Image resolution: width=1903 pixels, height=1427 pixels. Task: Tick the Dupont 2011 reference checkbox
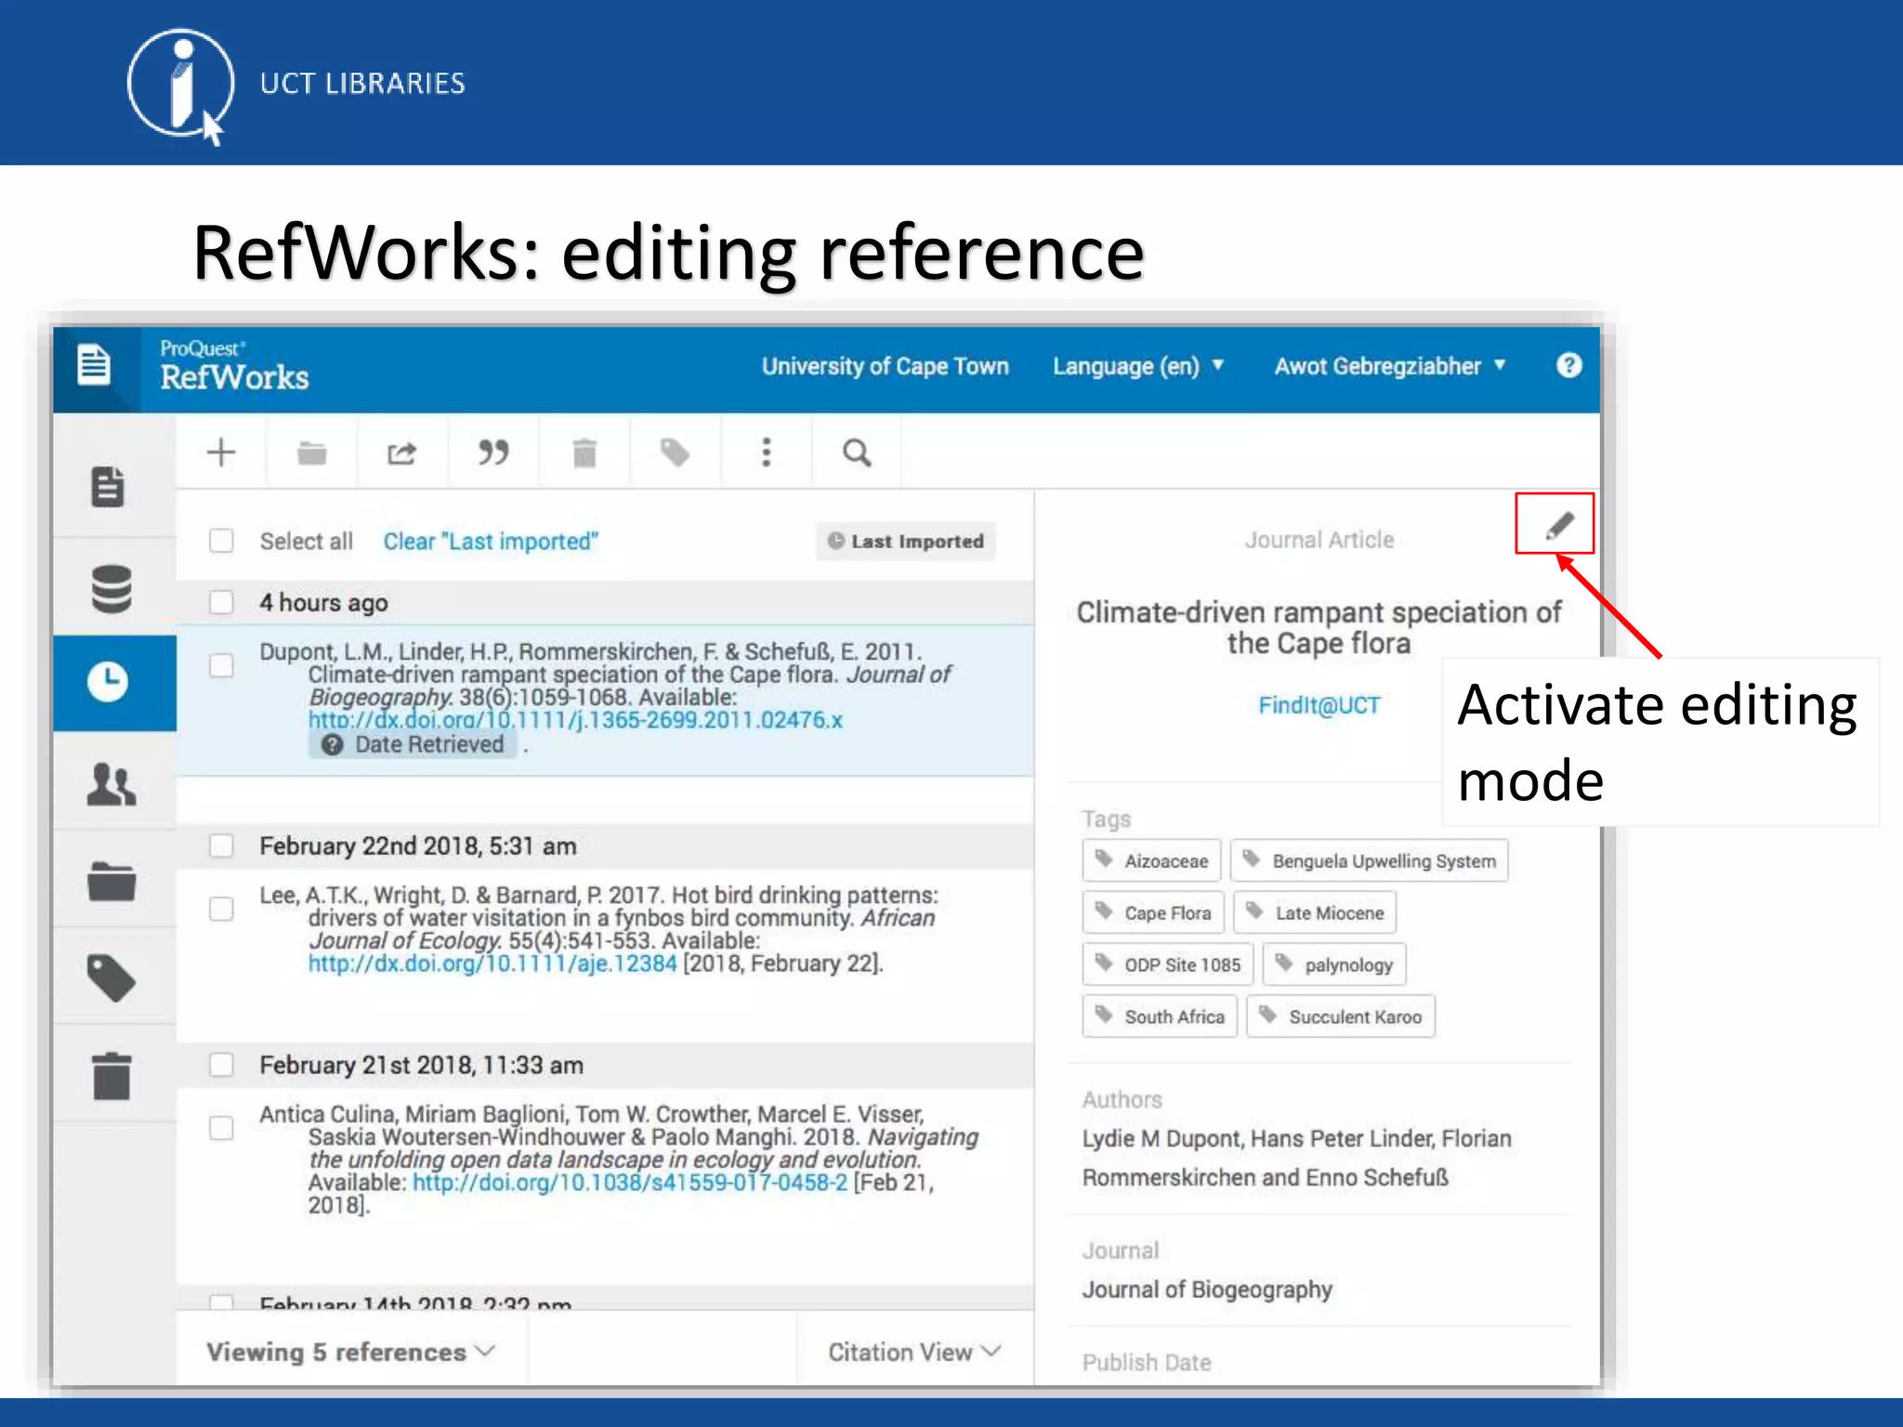[221, 665]
